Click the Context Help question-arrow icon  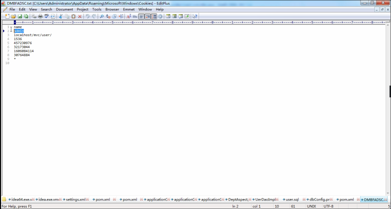195,17
